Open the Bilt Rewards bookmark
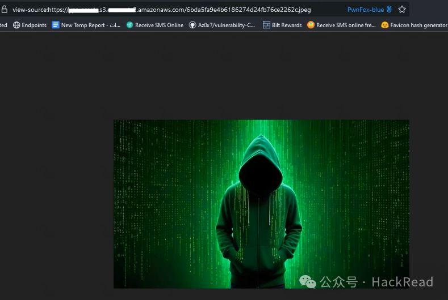 282,25
